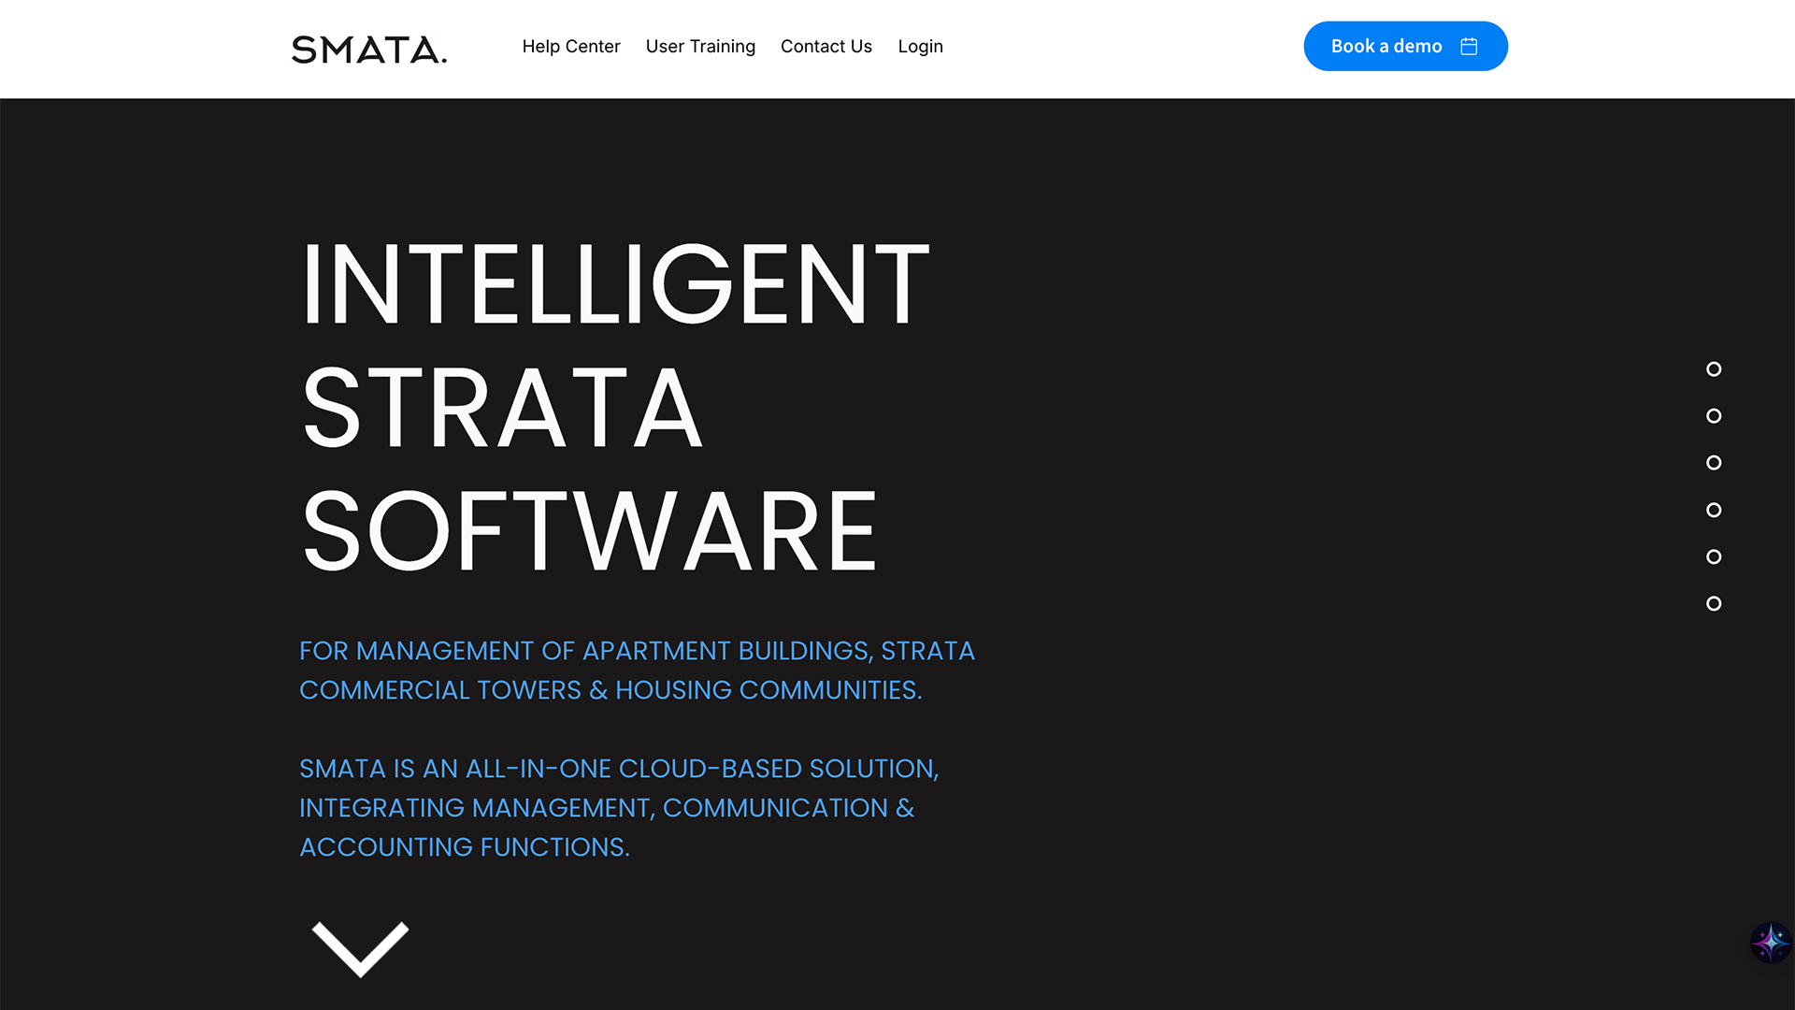
Task: Click the all-in-one cloud-based solution paragraph
Action: tap(618, 807)
